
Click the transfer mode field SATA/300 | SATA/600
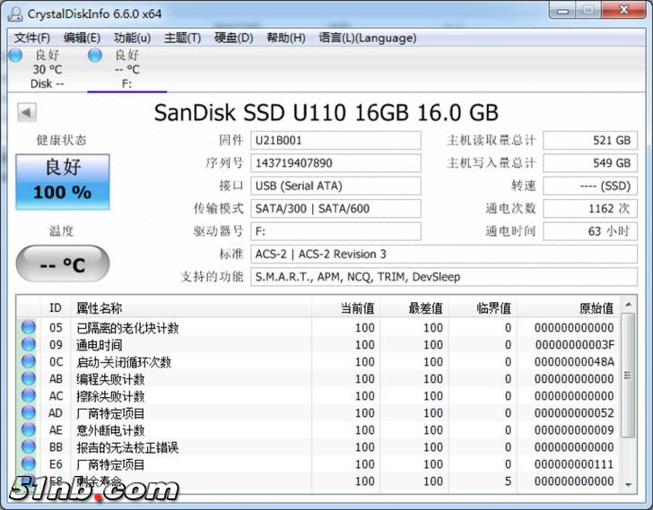coord(335,209)
